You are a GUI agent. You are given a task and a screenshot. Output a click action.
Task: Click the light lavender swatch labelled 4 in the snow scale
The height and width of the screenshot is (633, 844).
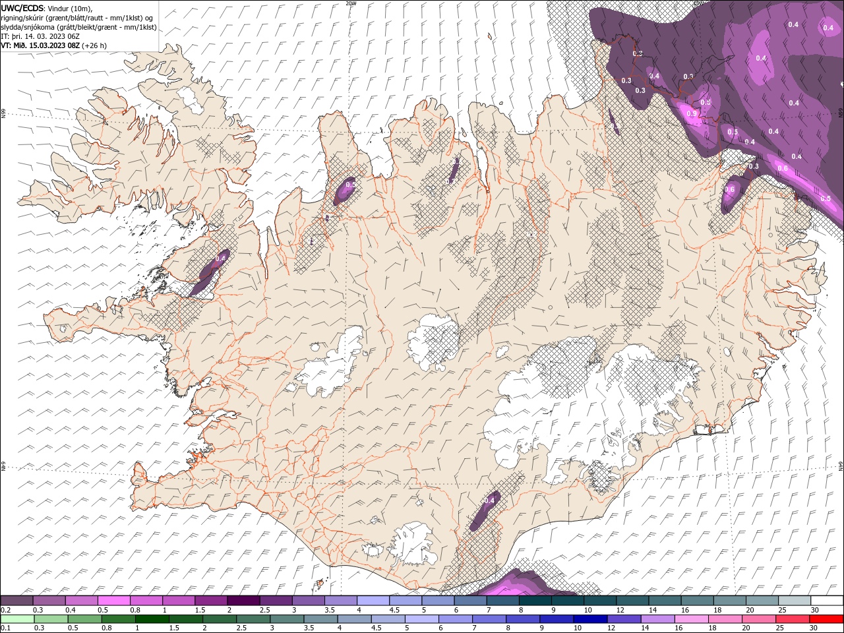click(x=373, y=601)
